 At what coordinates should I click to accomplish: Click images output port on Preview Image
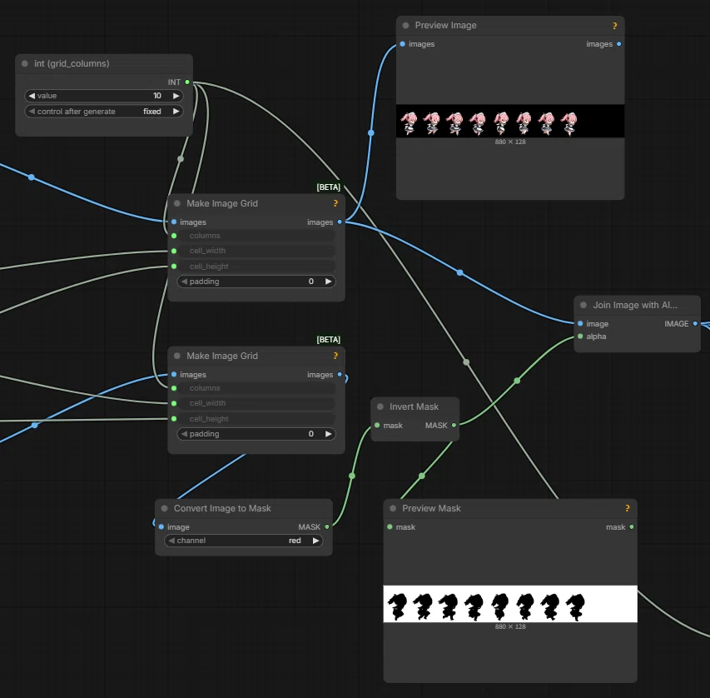pos(619,44)
